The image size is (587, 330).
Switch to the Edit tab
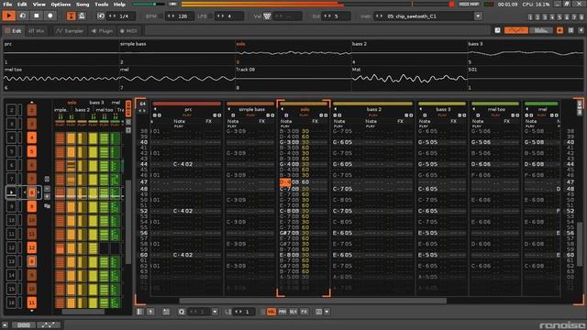(x=14, y=30)
